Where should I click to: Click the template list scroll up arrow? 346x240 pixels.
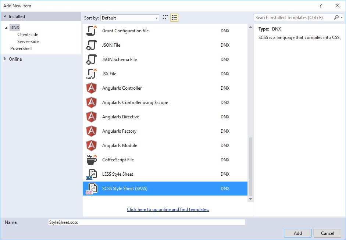point(250,27)
